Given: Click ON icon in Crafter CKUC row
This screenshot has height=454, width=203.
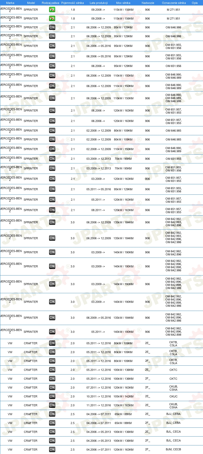Looking at the screenshot, I should pyautogui.click(x=52, y=396).
